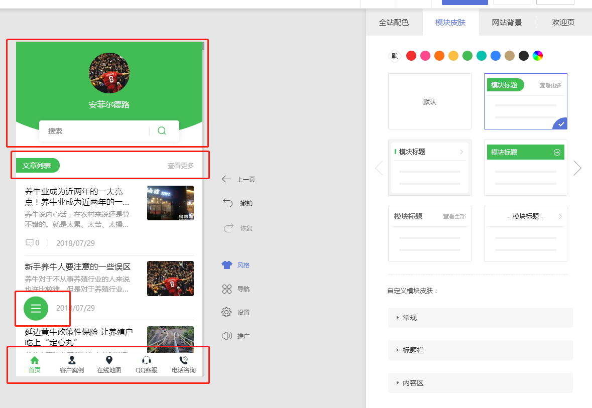Tap the 在线地图 map pin icon
The height and width of the screenshot is (408, 592).
109,360
